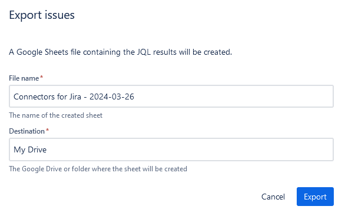Click the red asterisk beside Destination

coord(47,130)
